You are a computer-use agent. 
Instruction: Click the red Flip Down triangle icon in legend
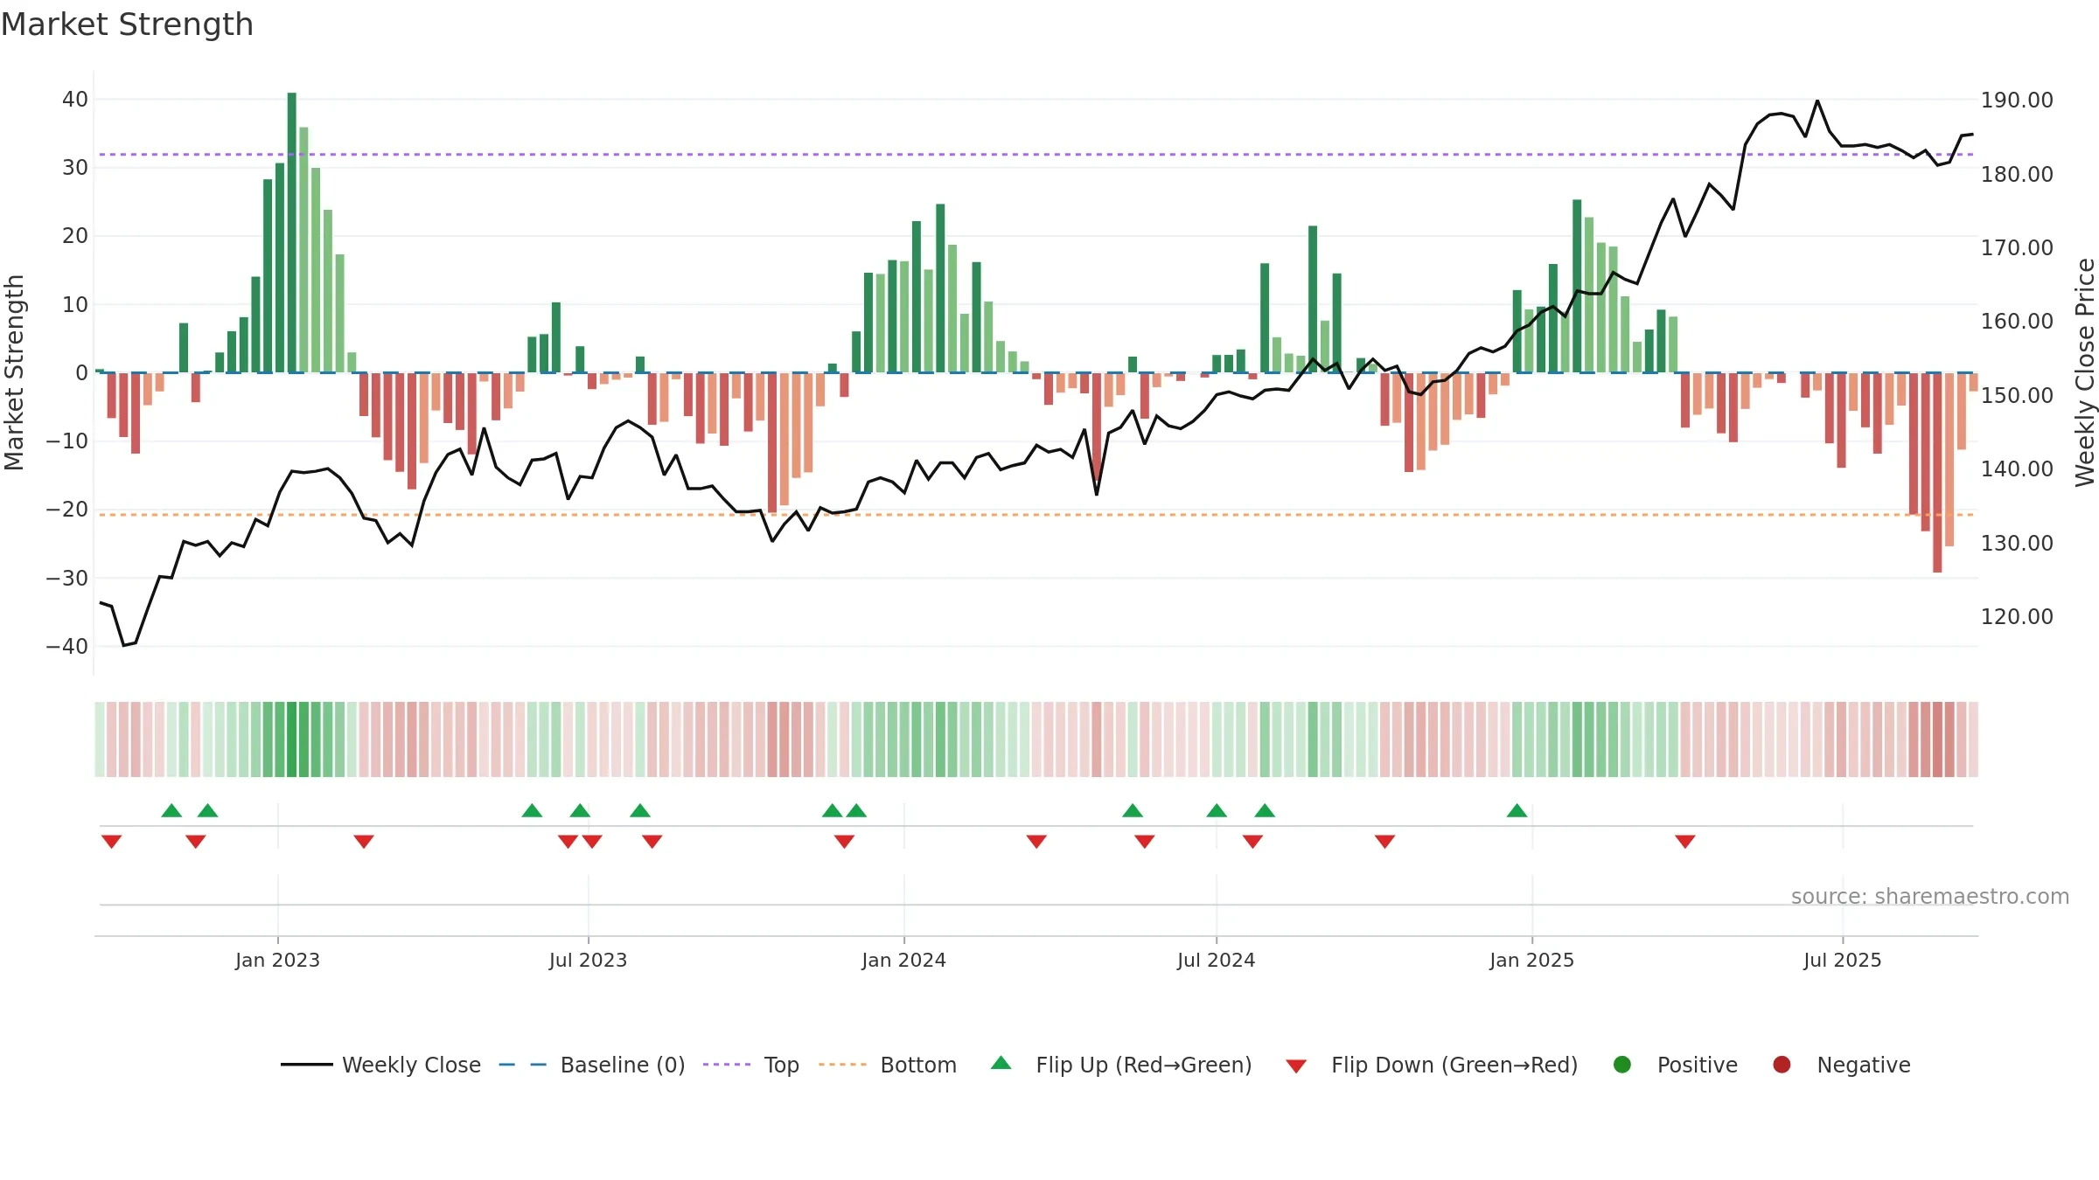[1296, 1066]
